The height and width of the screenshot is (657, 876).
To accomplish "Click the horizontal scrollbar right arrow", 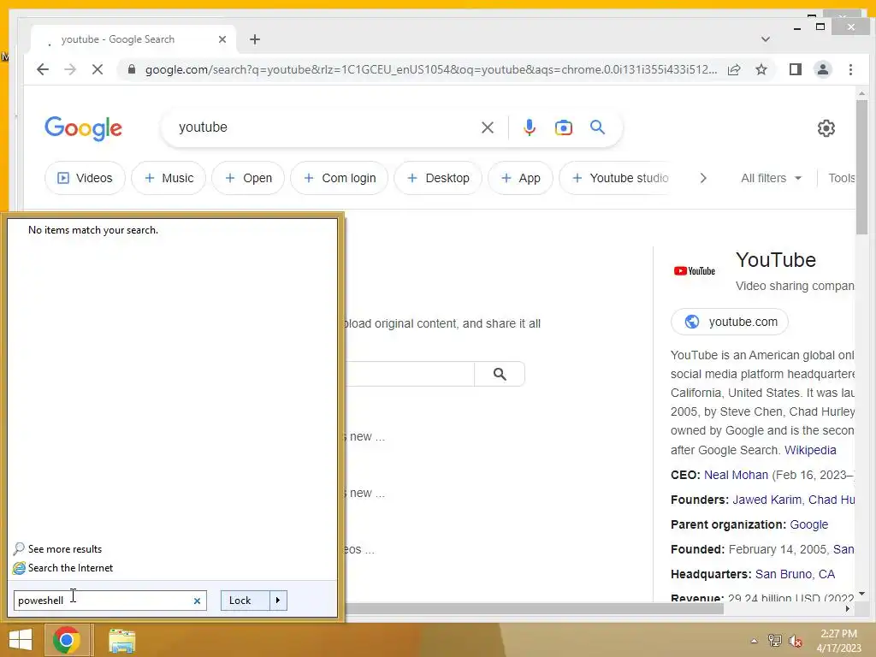I will click(x=848, y=608).
